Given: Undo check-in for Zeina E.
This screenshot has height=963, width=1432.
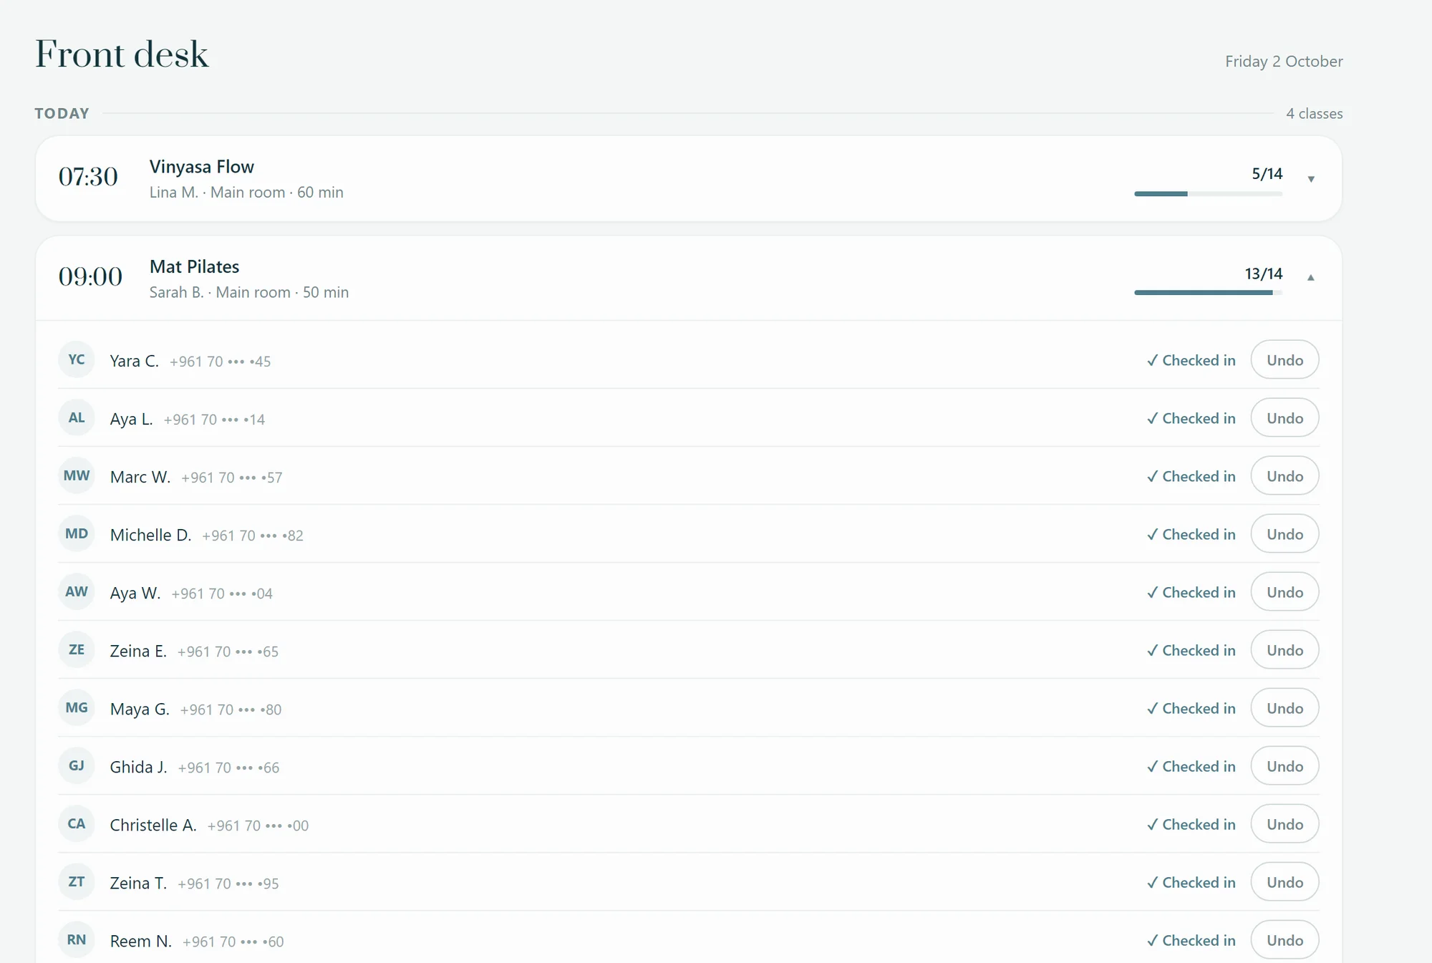Looking at the screenshot, I should point(1285,650).
